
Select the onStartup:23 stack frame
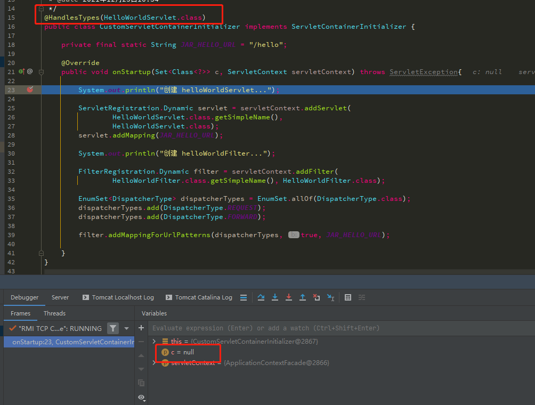coord(69,342)
